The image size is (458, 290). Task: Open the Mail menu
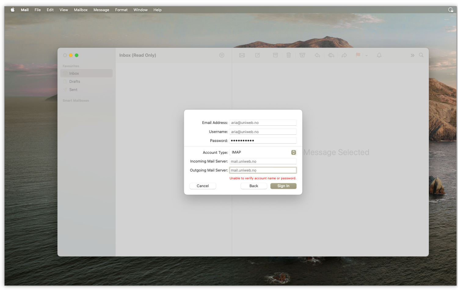tap(25, 10)
